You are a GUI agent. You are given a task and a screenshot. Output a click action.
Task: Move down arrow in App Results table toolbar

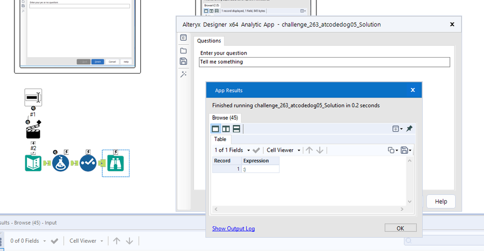point(320,150)
